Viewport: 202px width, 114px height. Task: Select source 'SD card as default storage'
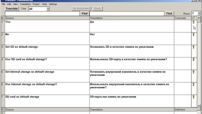pyautogui.click(x=47, y=101)
